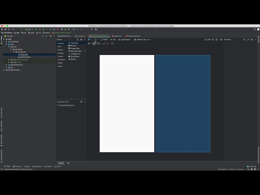Select the Containers palette category
Image resolution: width=260 pixels, height=195 pixels.
61,60
